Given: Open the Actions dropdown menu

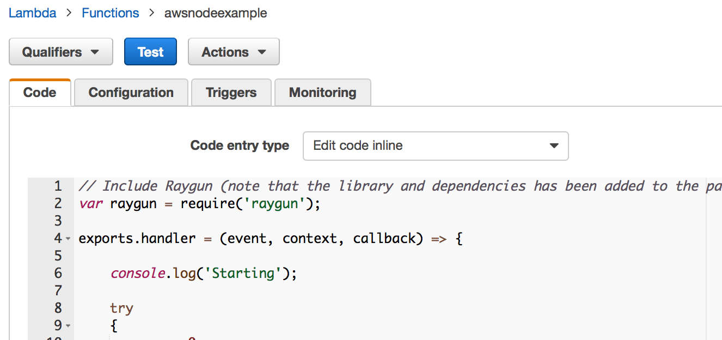Looking at the screenshot, I should (234, 52).
